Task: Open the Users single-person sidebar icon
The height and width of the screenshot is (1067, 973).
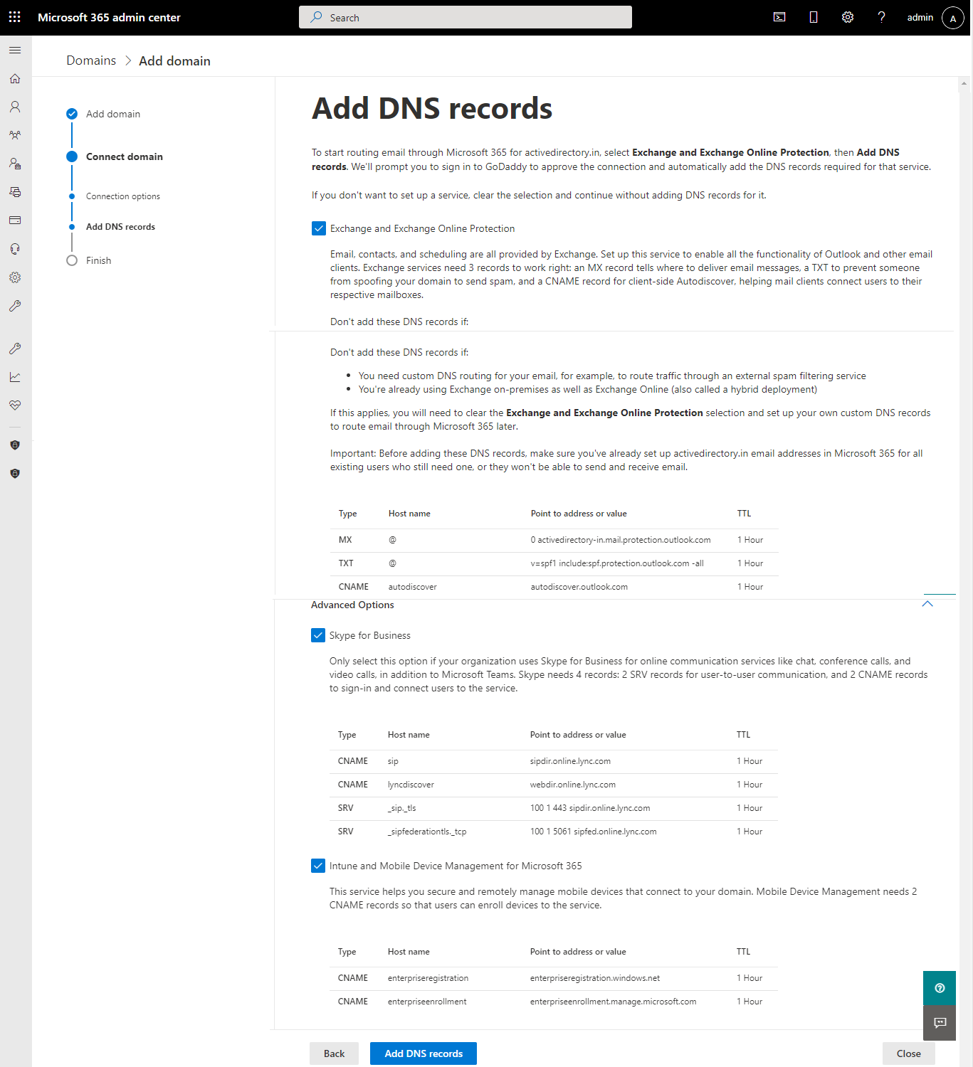Action: (15, 107)
